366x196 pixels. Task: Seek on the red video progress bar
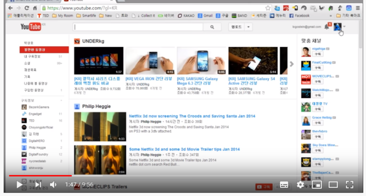(x=40, y=176)
